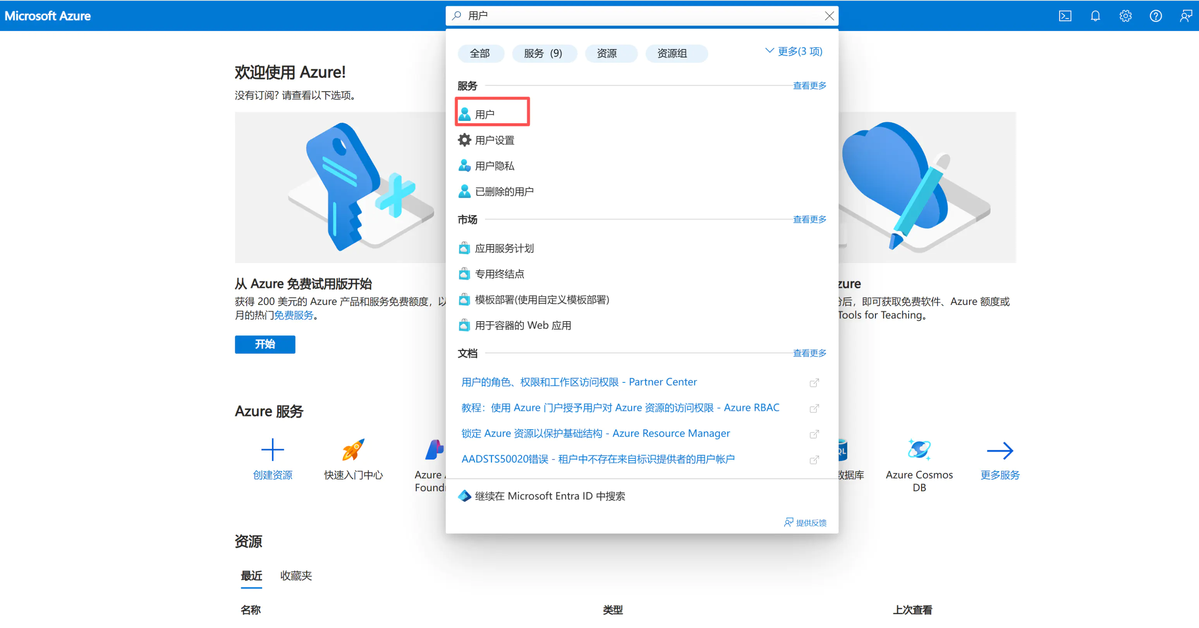Click the 更多服务 arrow icon
The height and width of the screenshot is (628, 1199).
(x=1000, y=449)
